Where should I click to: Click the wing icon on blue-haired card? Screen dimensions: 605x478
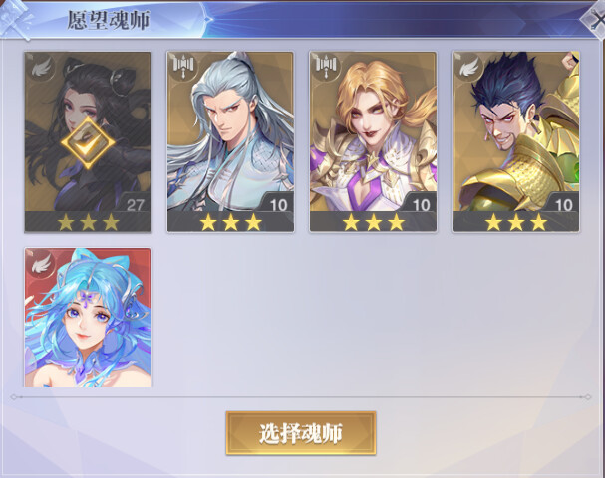click(x=41, y=264)
